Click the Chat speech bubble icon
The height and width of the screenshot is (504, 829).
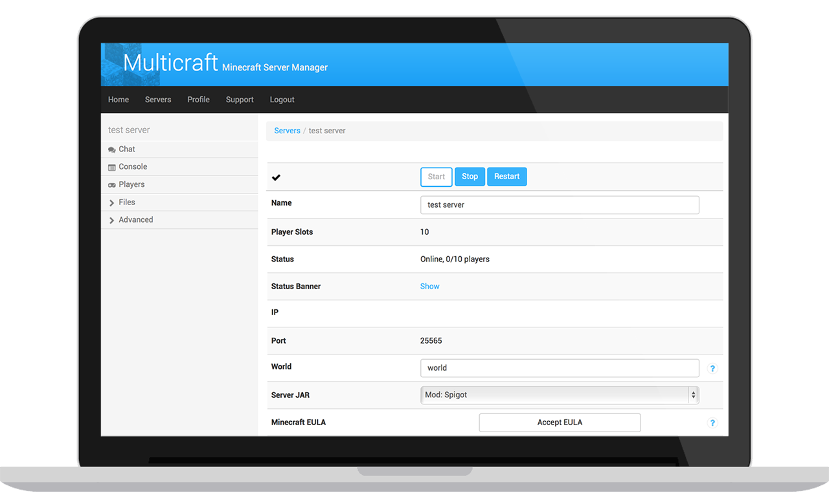(112, 149)
